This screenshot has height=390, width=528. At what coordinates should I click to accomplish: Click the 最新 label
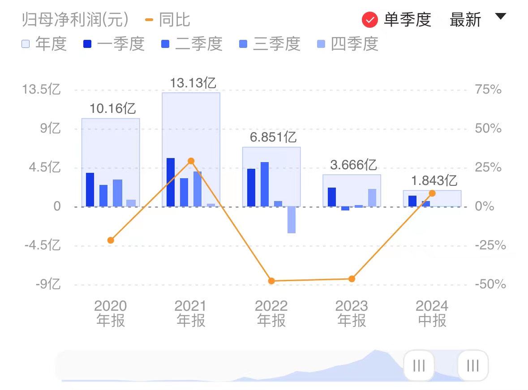point(465,20)
